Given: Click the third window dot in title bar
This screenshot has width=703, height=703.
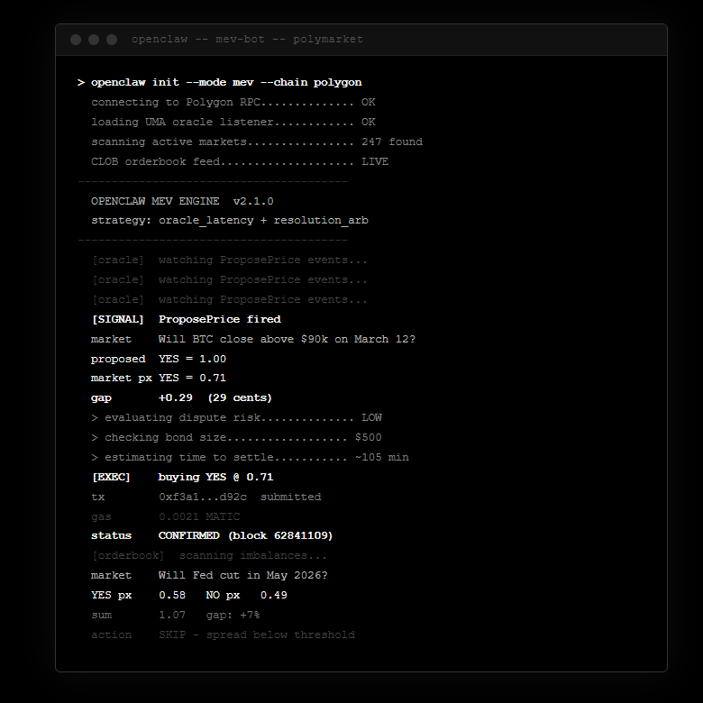Looking at the screenshot, I should click(x=112, y=40).
